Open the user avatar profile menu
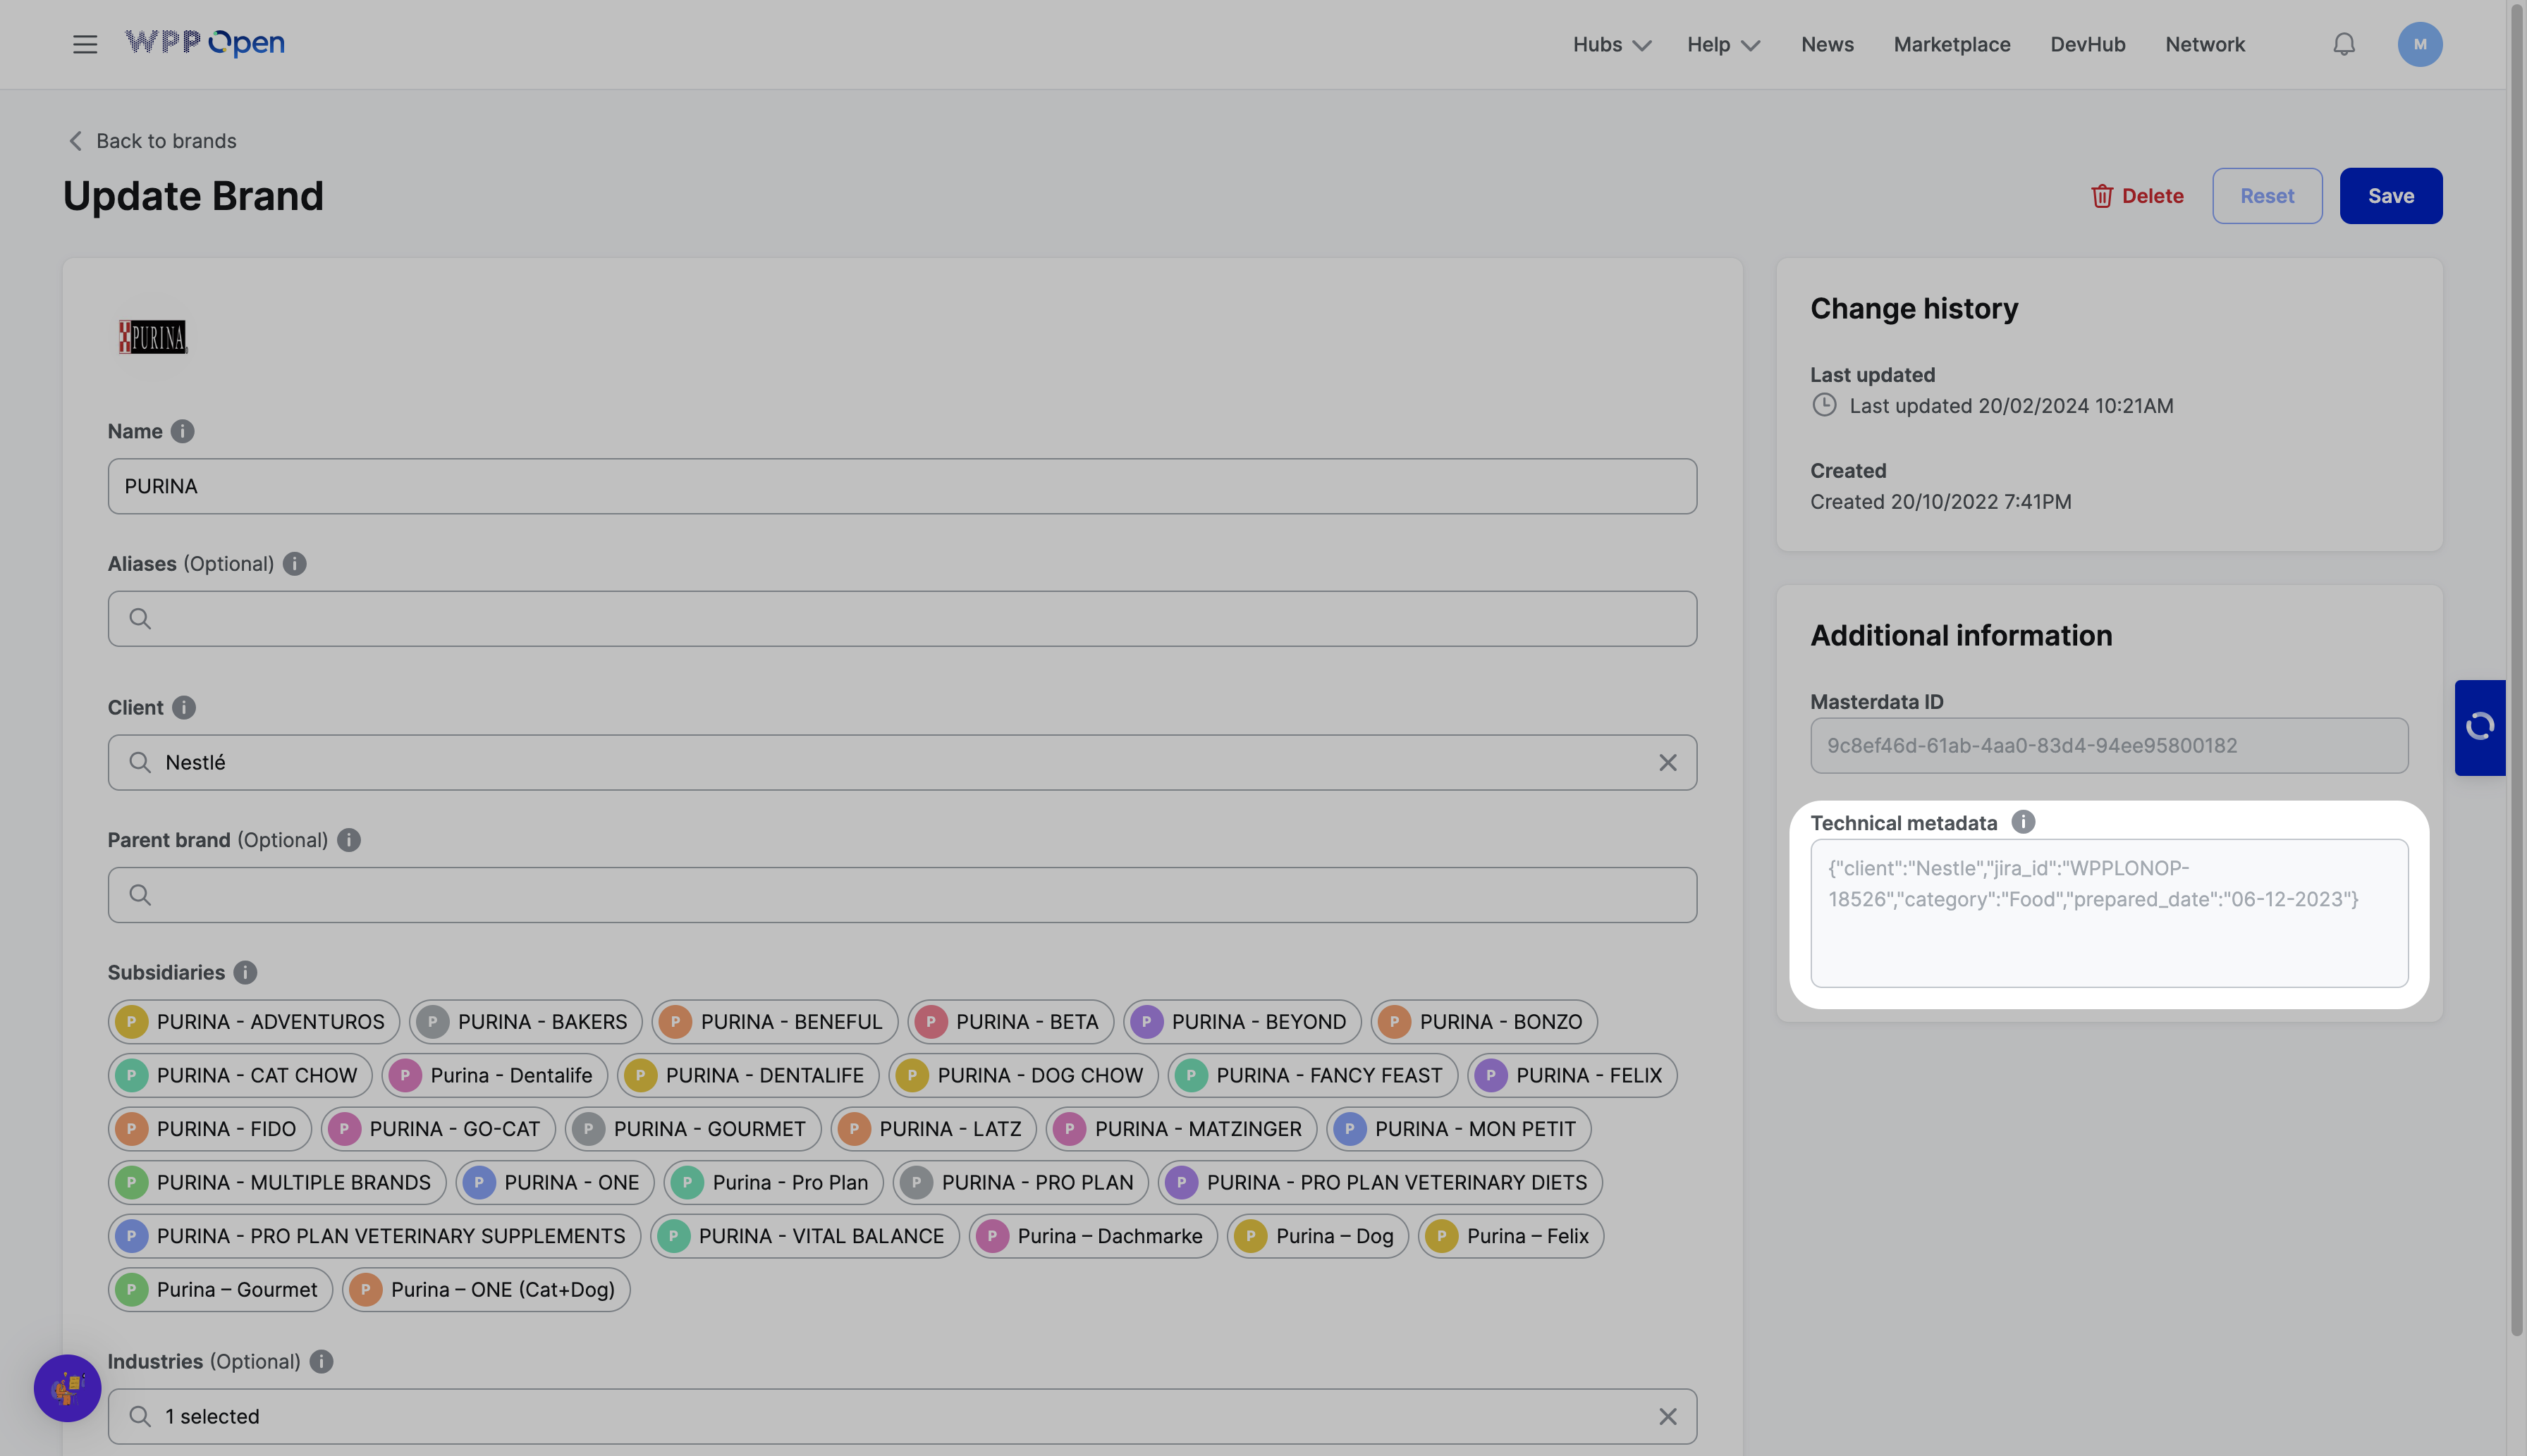Image resolution: width=2527 pixels, height=1456 pixels. pos(2419,44)
